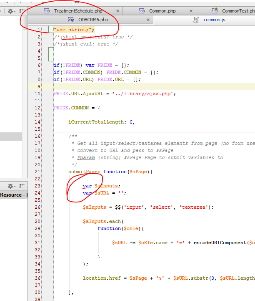Click 'function($oEle){' on line 29
The width and height of the screenshot is (255, 301).
pyautogui.click(x=121, y=229)
